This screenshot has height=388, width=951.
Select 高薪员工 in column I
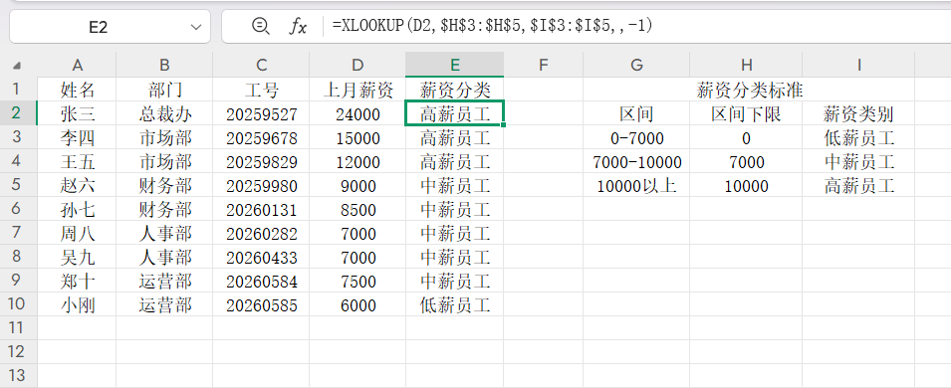(858, 185)
